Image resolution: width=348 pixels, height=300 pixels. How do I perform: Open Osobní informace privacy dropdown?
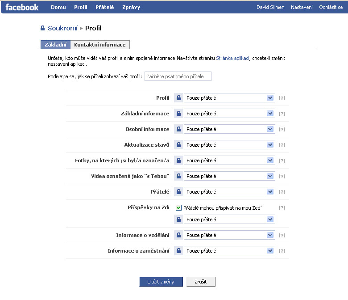229,129
